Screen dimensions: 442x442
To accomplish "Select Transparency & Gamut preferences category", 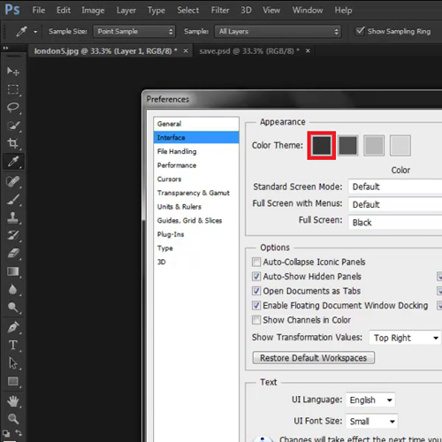I will click(196, 193).
